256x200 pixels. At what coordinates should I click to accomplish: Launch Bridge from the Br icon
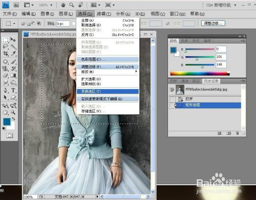(16, 5)
